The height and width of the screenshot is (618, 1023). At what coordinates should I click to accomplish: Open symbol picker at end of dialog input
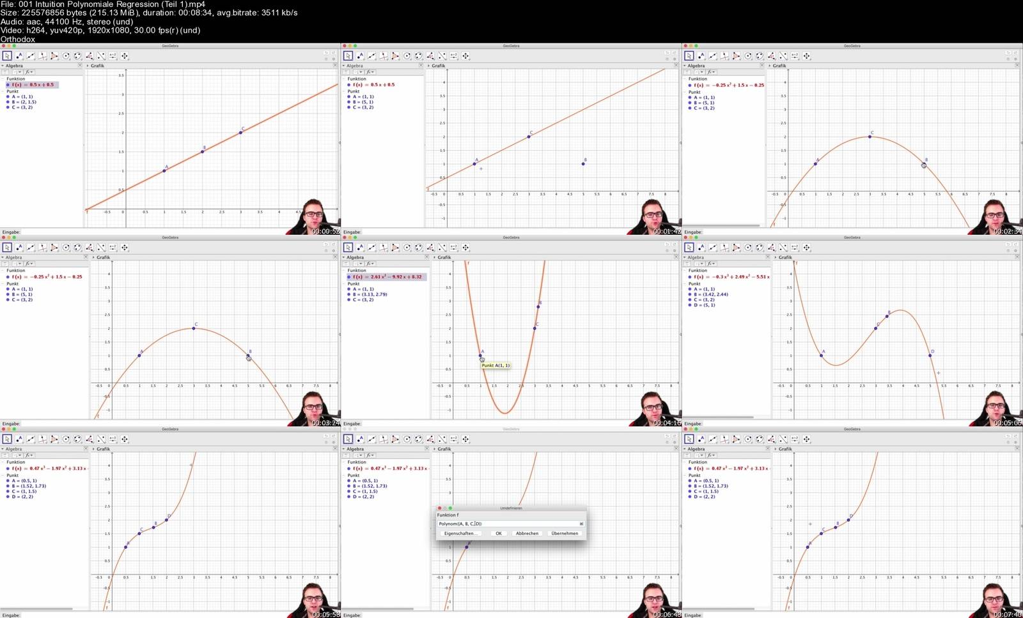pos(581,524)
